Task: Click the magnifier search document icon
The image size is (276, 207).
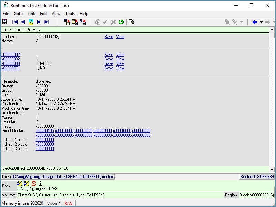Action: 131,22
